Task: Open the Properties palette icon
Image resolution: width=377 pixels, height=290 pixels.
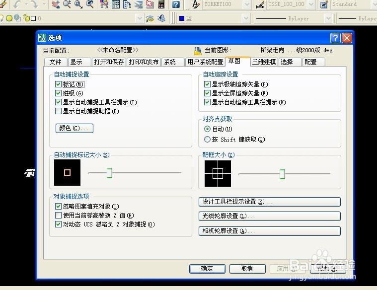Action: point(104,4)
